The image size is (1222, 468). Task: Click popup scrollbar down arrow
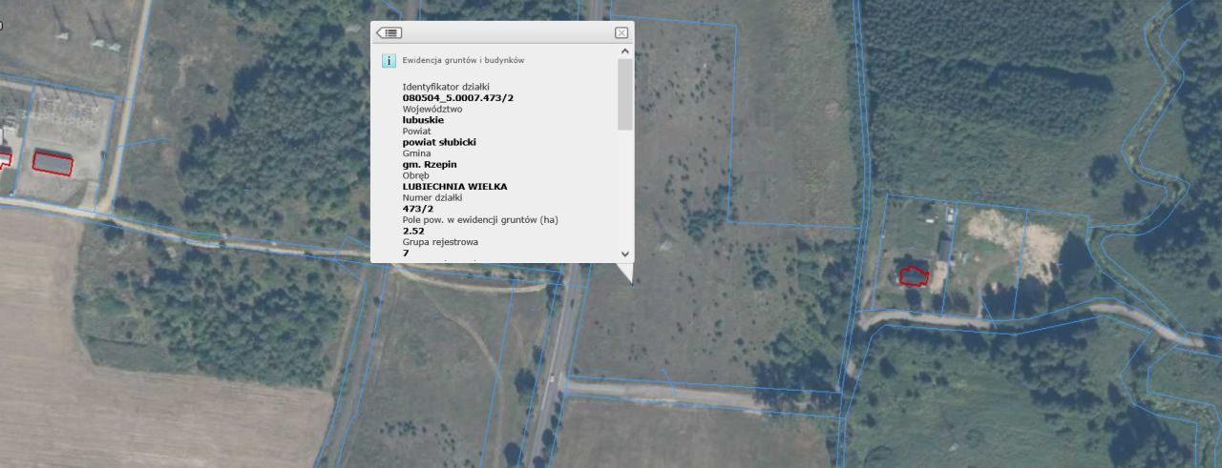[x=625, y=254]
